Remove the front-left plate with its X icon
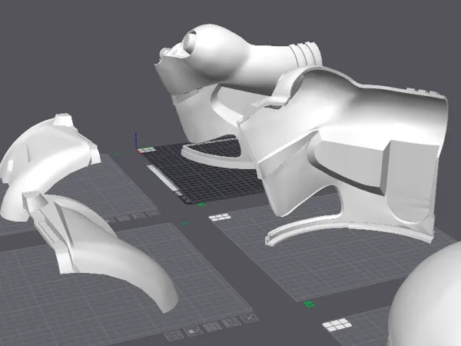The height and width of the screenshot is (346, 461). (249, 318)
